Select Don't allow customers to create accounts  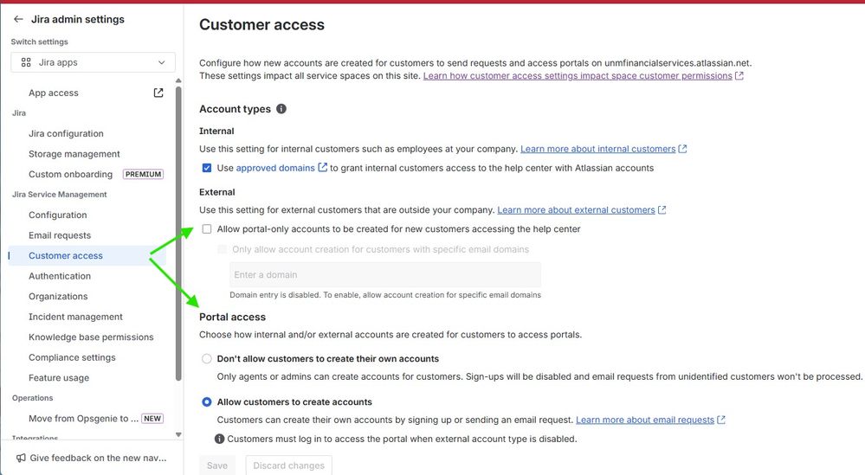tap(206, 358)
